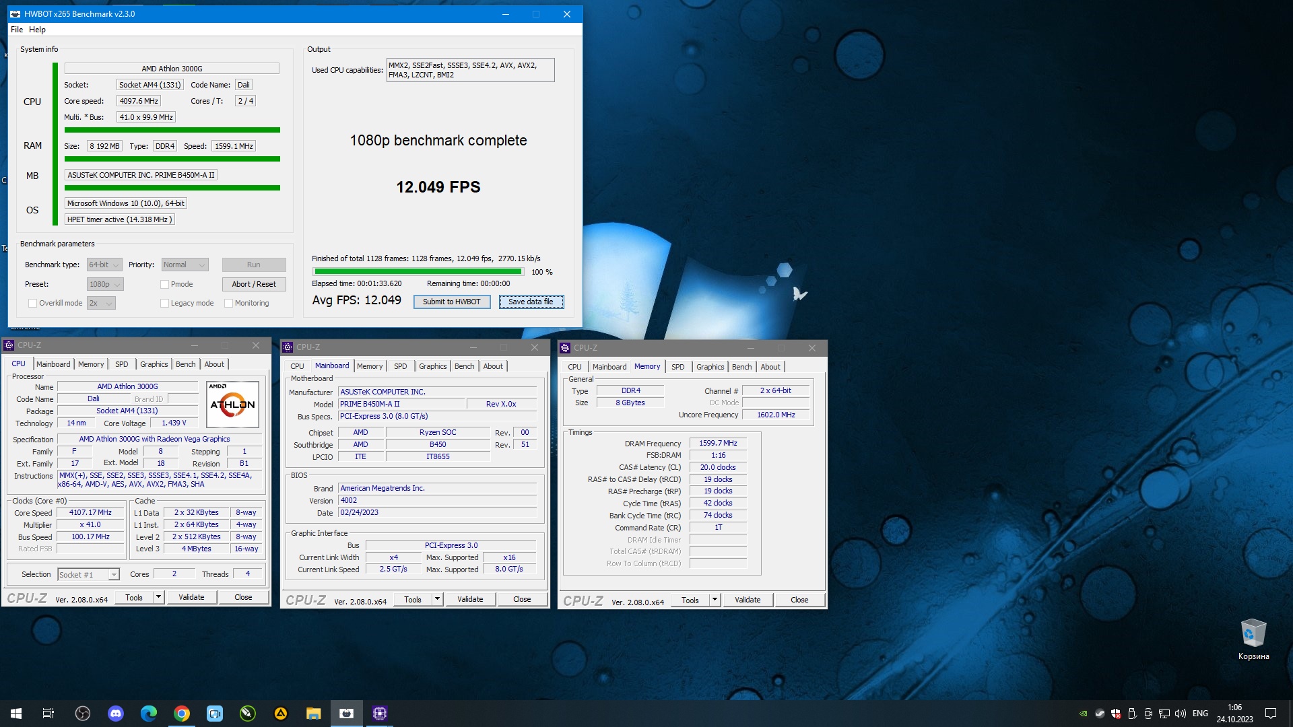Launch OBS Studio from the taskbar
The width and height of the screenshot is (1293, 727).
[83, 714]
